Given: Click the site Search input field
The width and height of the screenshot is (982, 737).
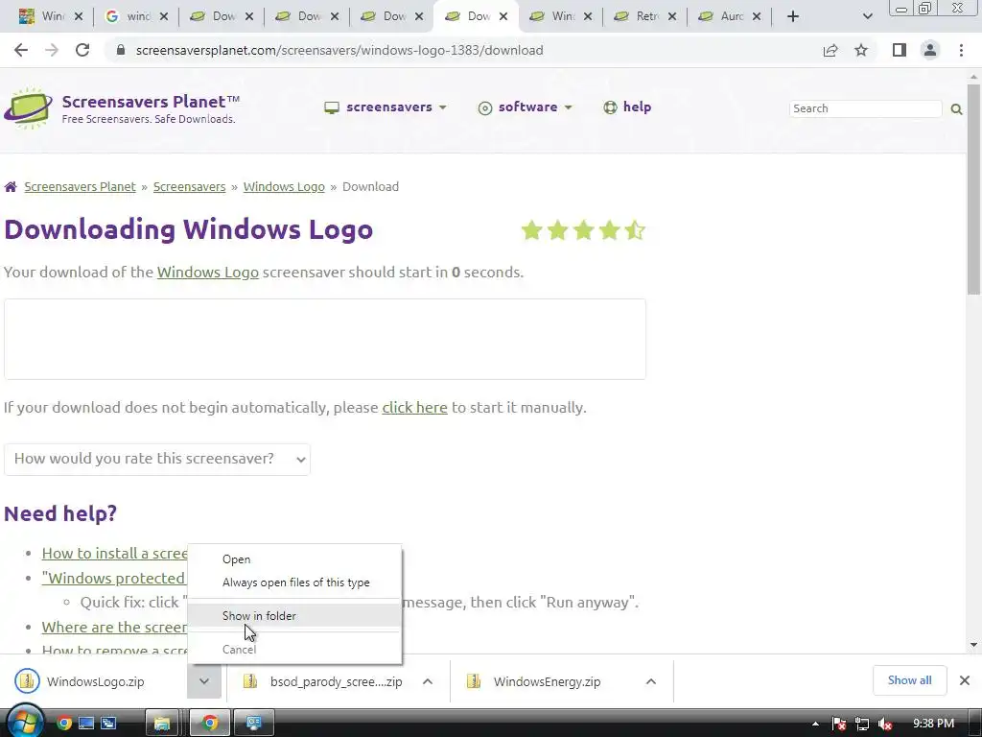Looking at the screenshot, I should tap(865, 109).
